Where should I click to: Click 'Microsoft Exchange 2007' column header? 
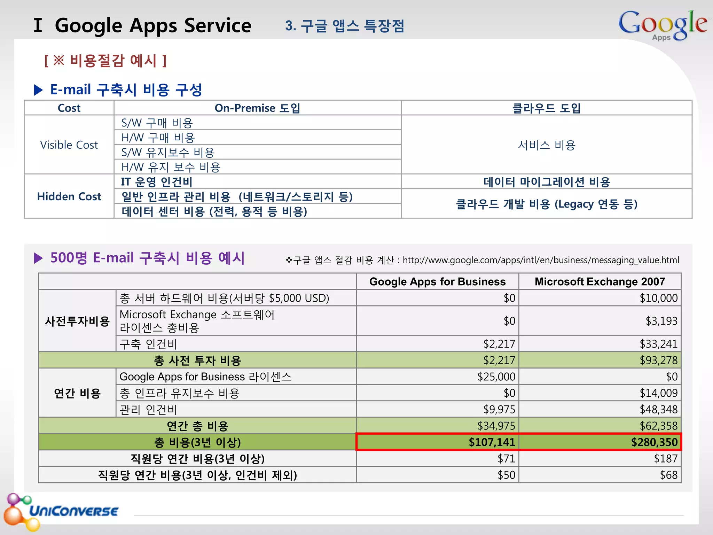(x=600, y=281)
